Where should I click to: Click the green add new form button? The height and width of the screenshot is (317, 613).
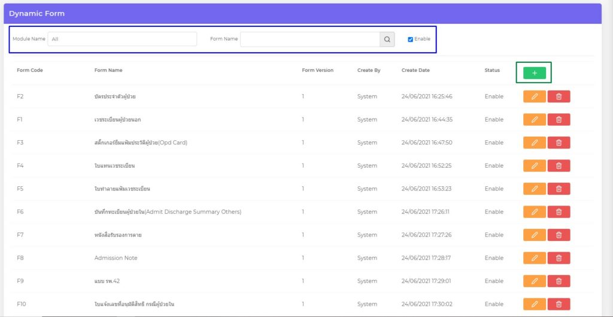[x=534, y=73]
